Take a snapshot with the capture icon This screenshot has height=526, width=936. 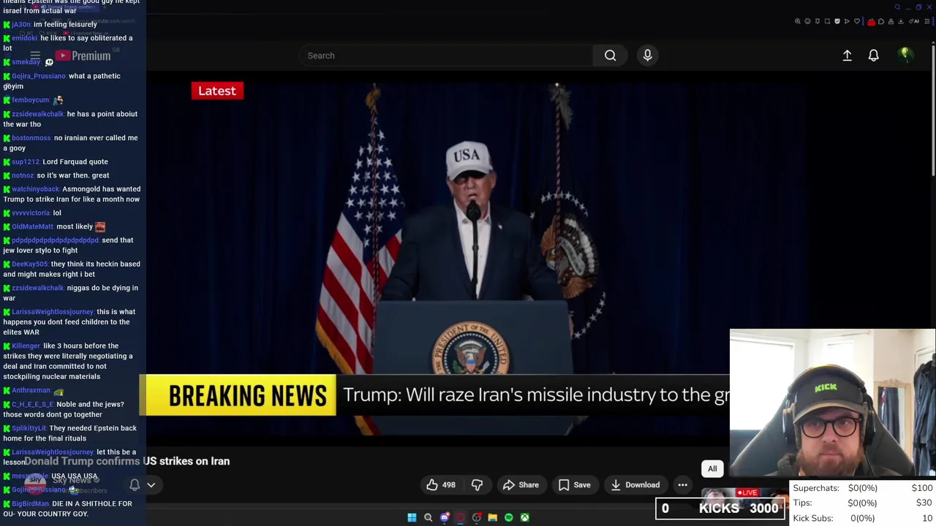(x=827, y=21)
